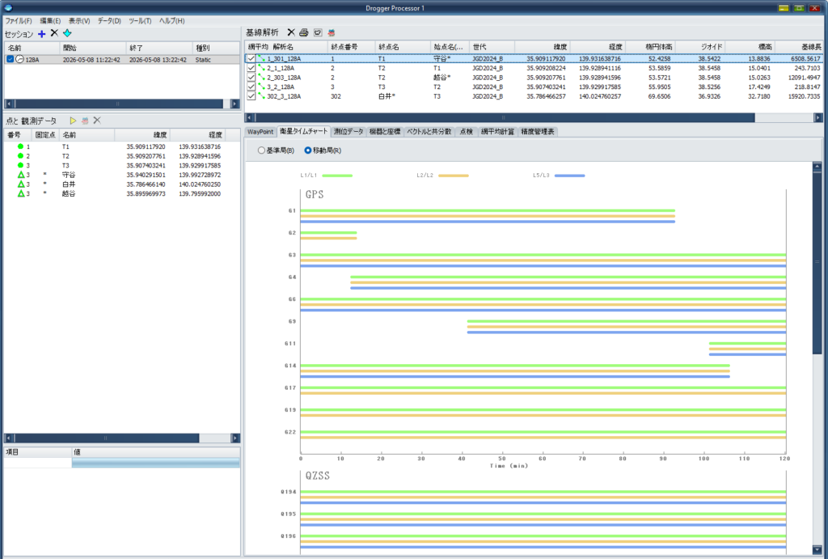Screen dimensions: 828x559
Task: Open the ツール(T) menu
Action: tap(140, 21)
